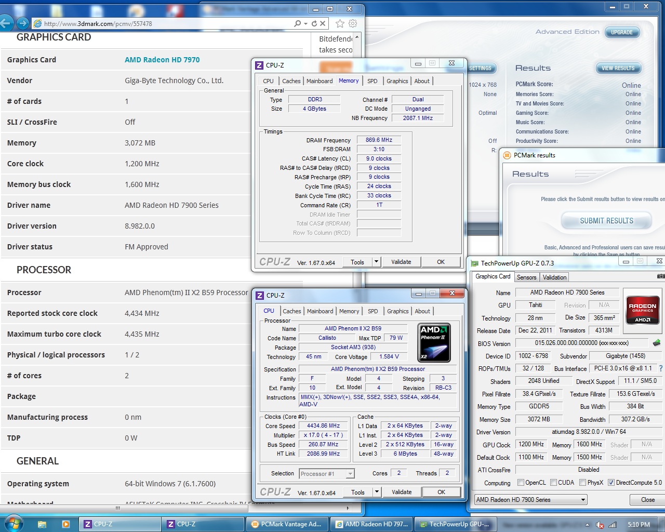The height and width of the screenshot is (532, 665).
Task: Open Windows Explorer from taskbar
Action: click(x=42, y=524)
